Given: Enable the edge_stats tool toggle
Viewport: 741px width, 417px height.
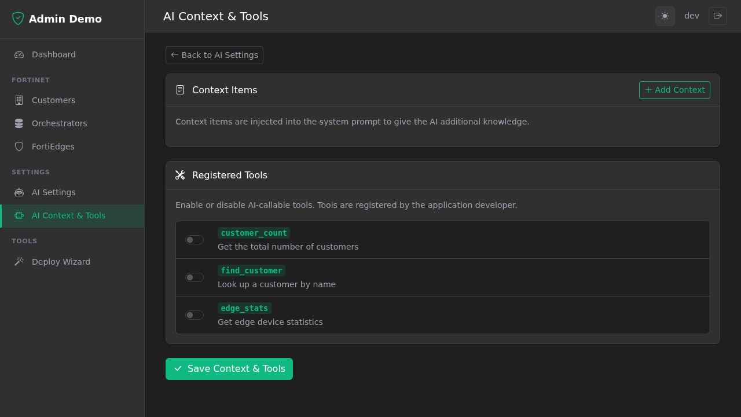Looking at the screenshot, I should coord(195,315).
